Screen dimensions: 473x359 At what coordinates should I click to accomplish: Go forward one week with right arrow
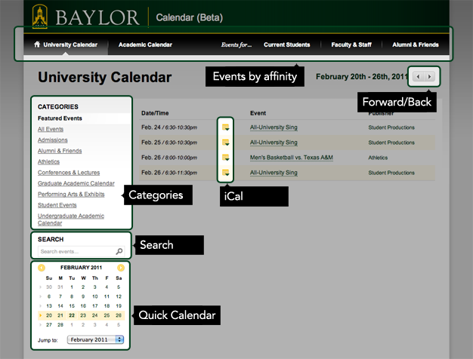pyautogui.click(x=429, y=76)
